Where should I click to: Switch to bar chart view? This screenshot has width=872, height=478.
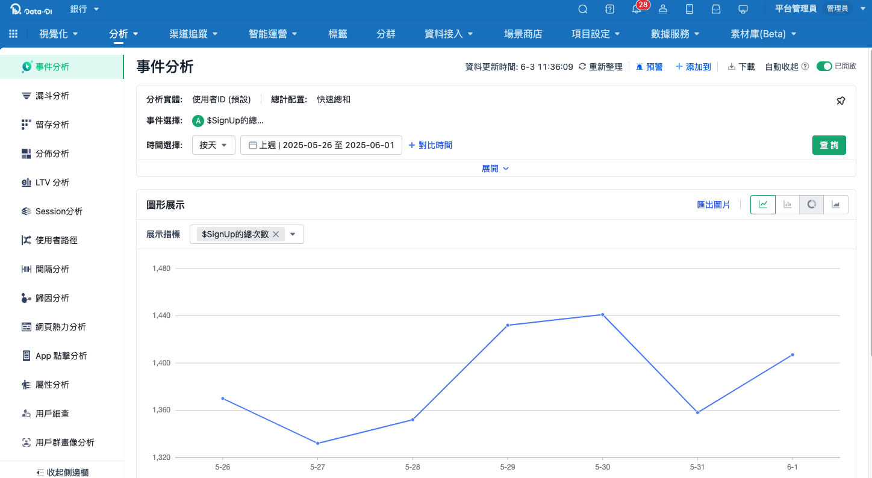pos(787,205)
